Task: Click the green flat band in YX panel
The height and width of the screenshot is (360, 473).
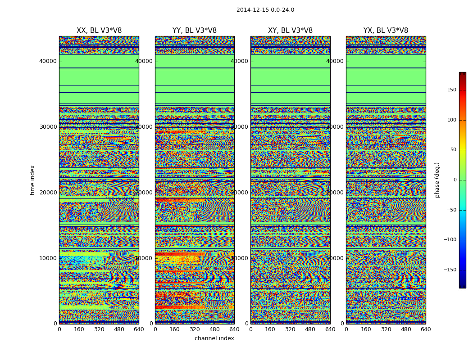Action: [x=386, y=80]
